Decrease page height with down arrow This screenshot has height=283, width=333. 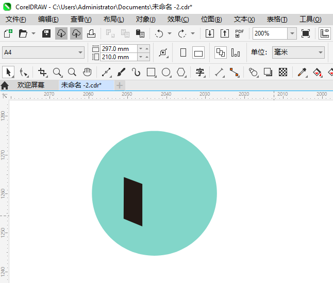pos(141,57)
